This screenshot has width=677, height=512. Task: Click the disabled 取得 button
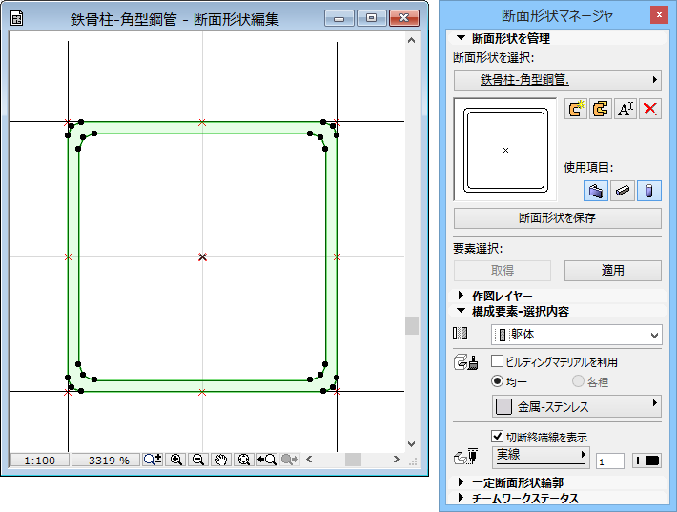[503, 271]
